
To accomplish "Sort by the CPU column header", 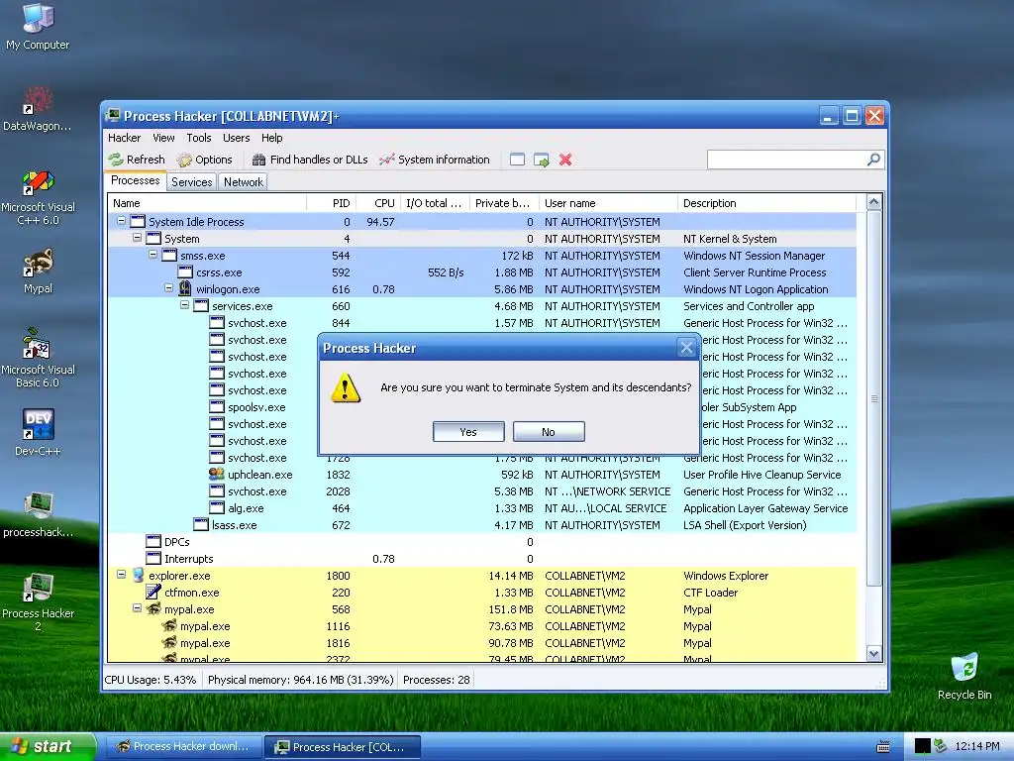I will click(x=377, y=203).
